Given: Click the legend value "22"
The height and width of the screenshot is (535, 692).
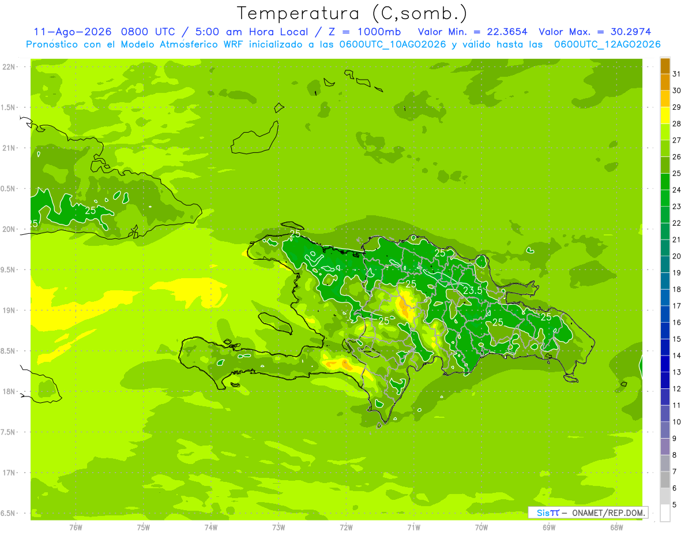Looking at the screenshot, I should click(677, 223).
